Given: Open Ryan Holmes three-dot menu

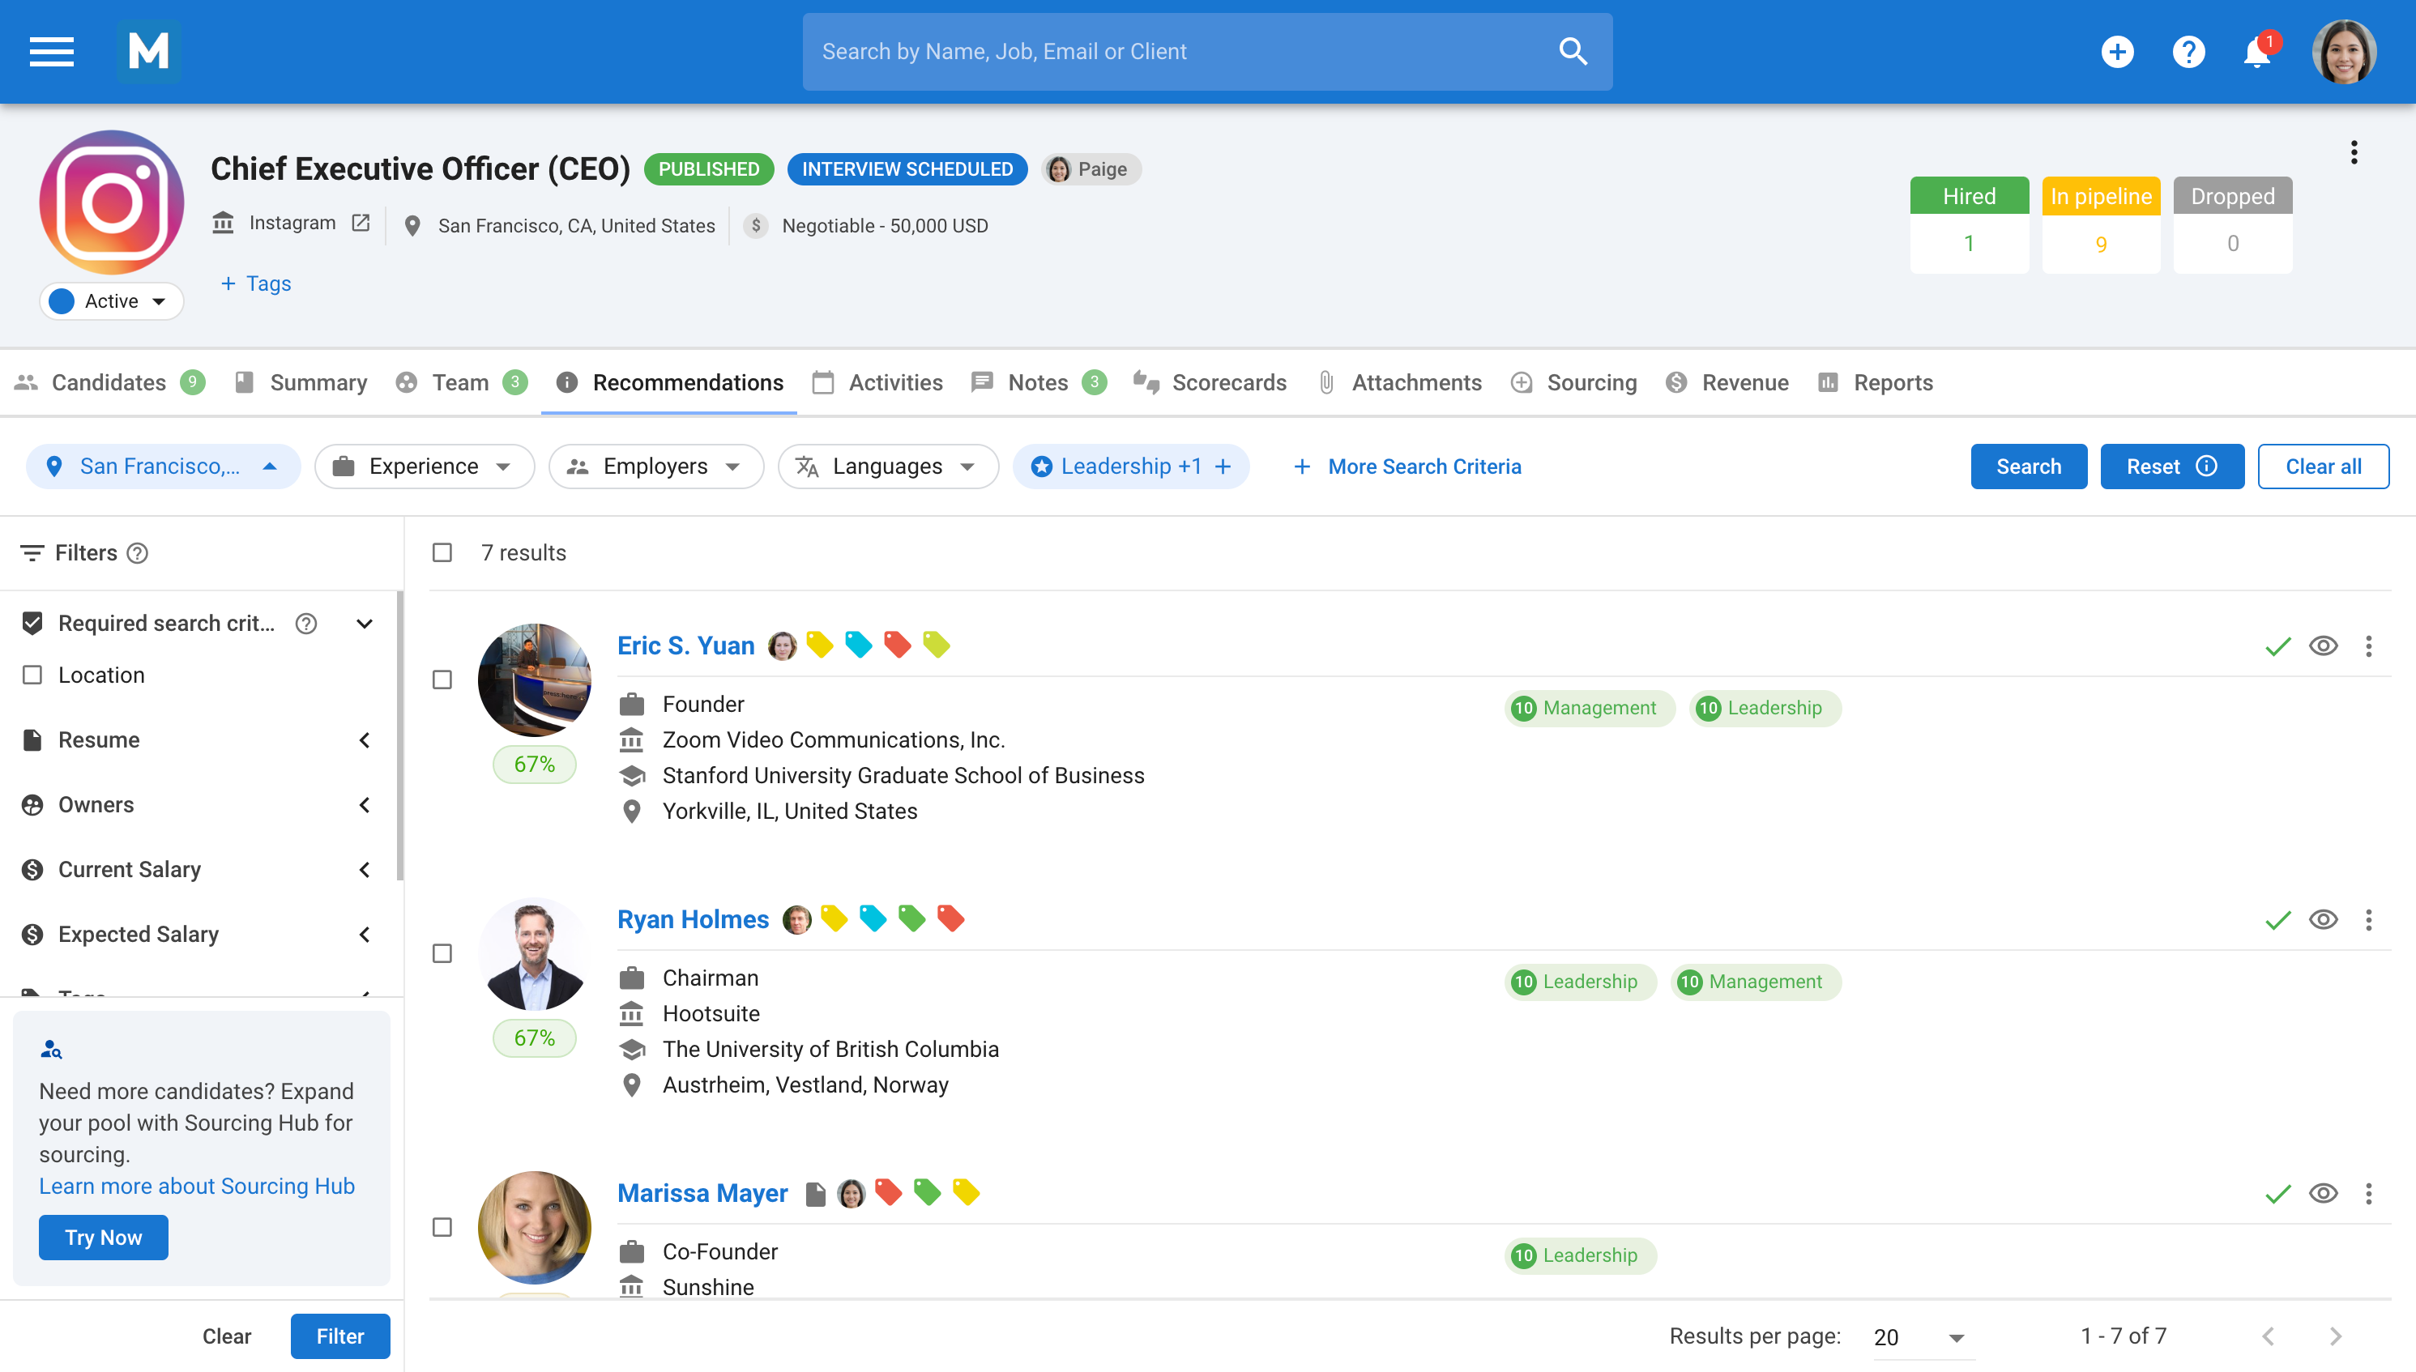Looking at the screenshot, I should pos(2368,920).
